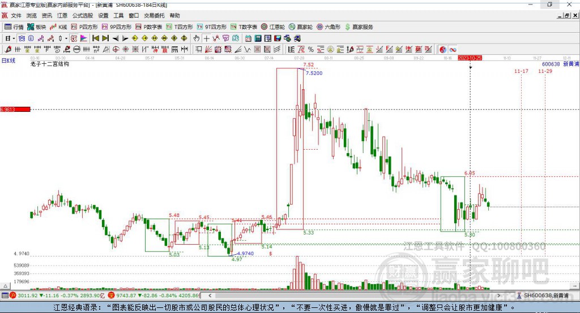Open the 公式选股 menu
The height and width of the screenshot is (313, 580).
point(83,15)
